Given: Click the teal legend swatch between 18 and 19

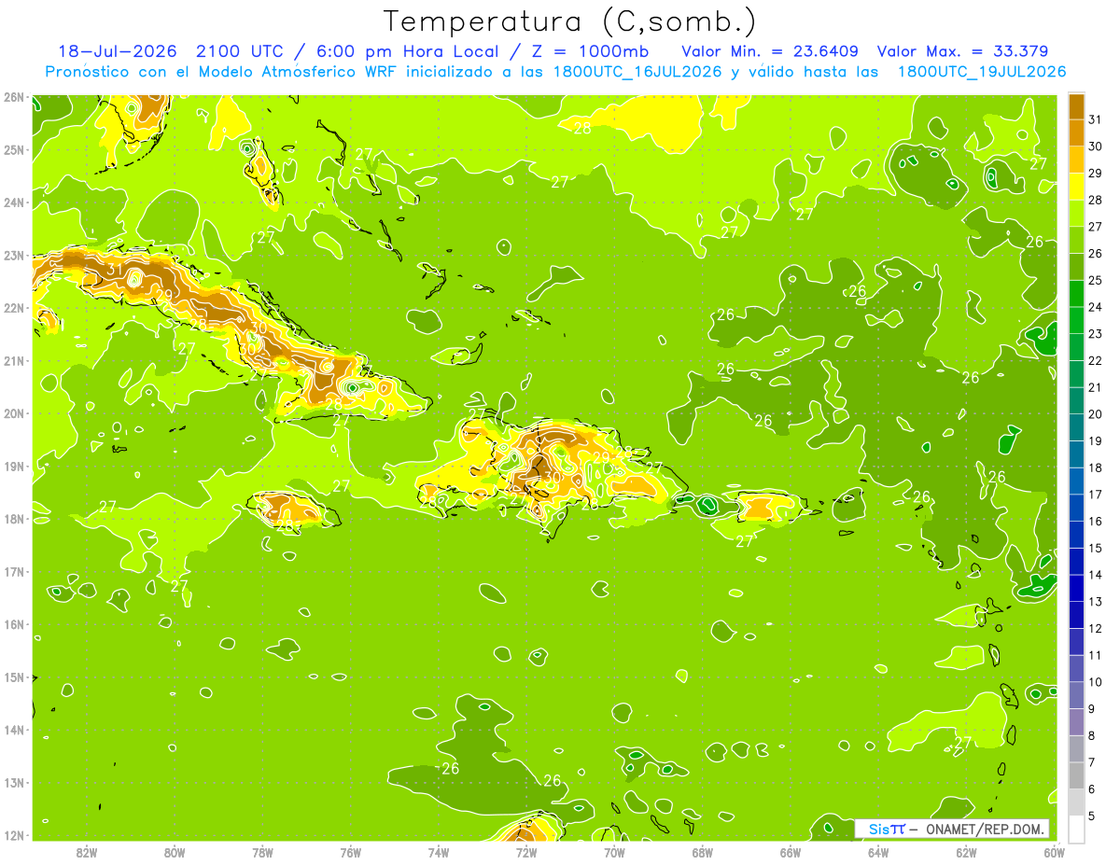Looking at the screenshot, I should coord(1076,454).
